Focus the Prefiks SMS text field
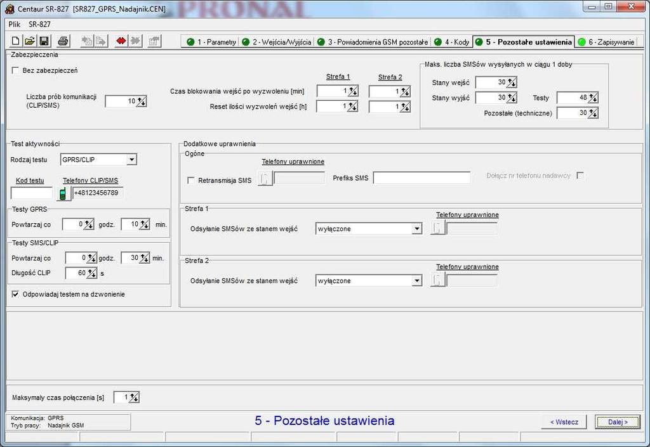The height and width of the screenshot is (447, 650). [x=421, y=178]
